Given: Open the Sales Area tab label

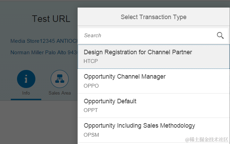Looking at the screenshot, I should click(60, 93).
